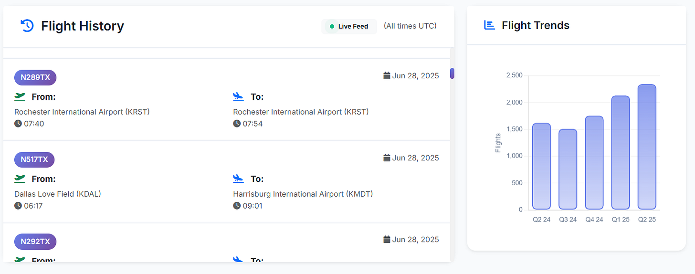Click Harrisburg International Airport (KMDT) text
The height and width of the screenshot is (274, 695).
pyautogui.click(x=303, y=194)
